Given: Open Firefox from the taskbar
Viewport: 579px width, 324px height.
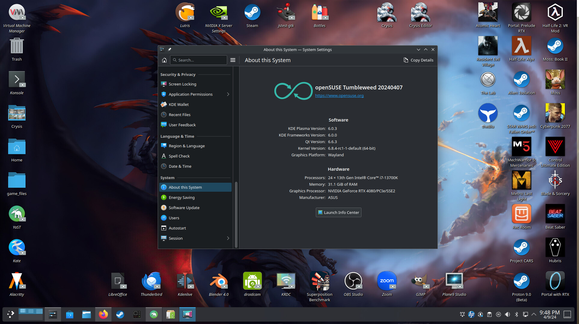Looking at the screenshot, I should coord(103,314).
